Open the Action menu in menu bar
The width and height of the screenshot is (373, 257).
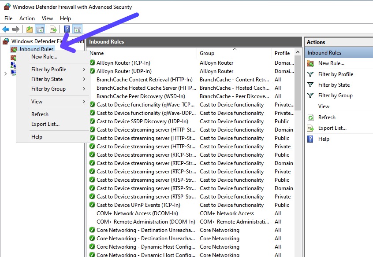pyautogui.click(x=27, y=18)
